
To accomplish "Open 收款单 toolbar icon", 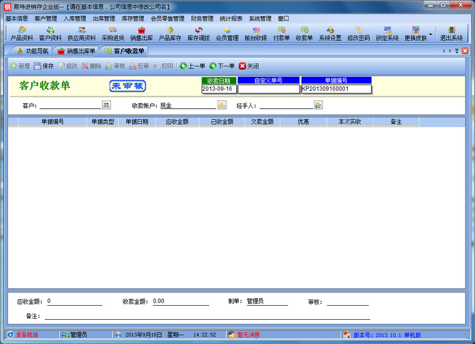I will (304, 33).
